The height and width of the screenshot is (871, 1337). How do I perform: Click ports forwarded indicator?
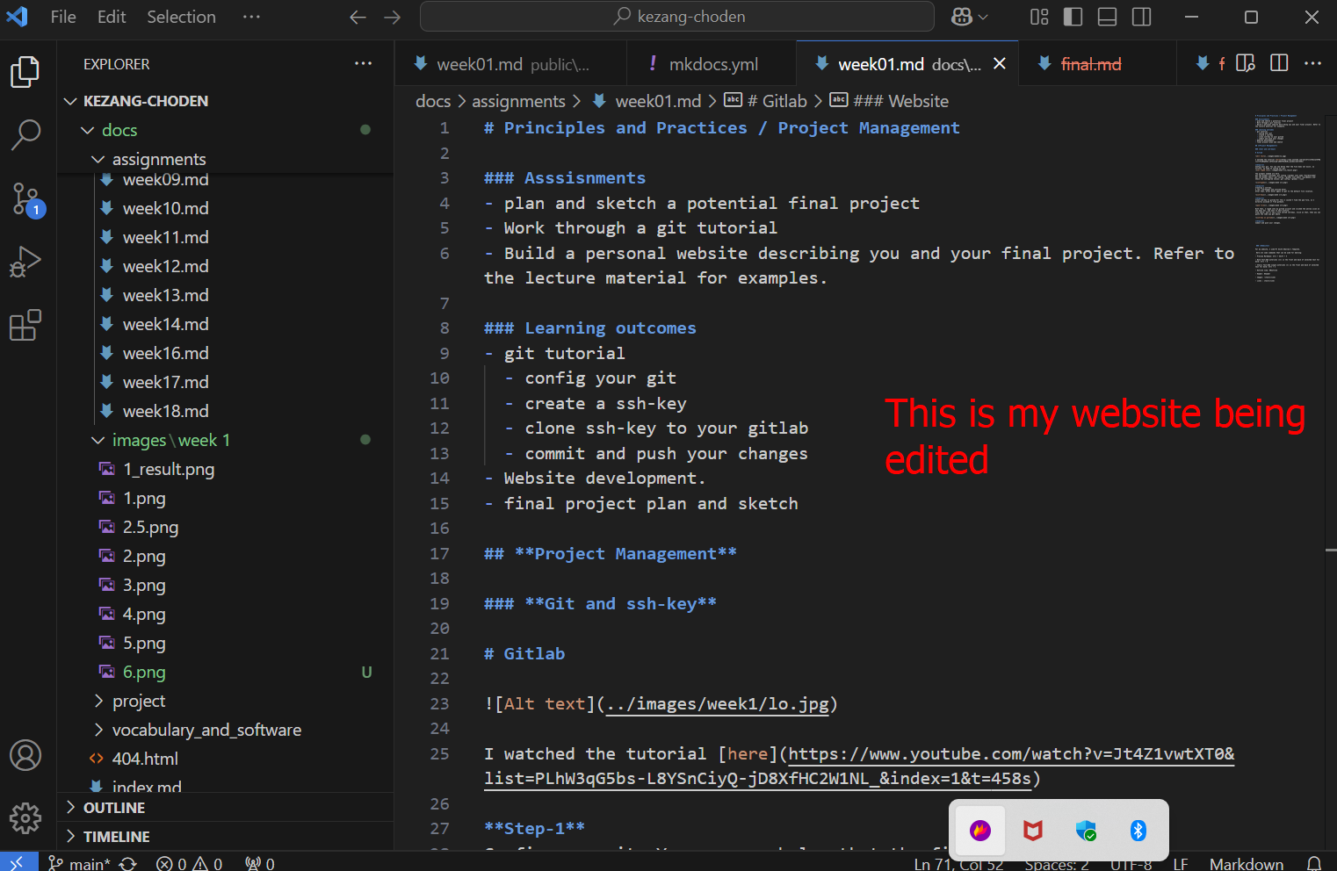click(x=260, y=863)
